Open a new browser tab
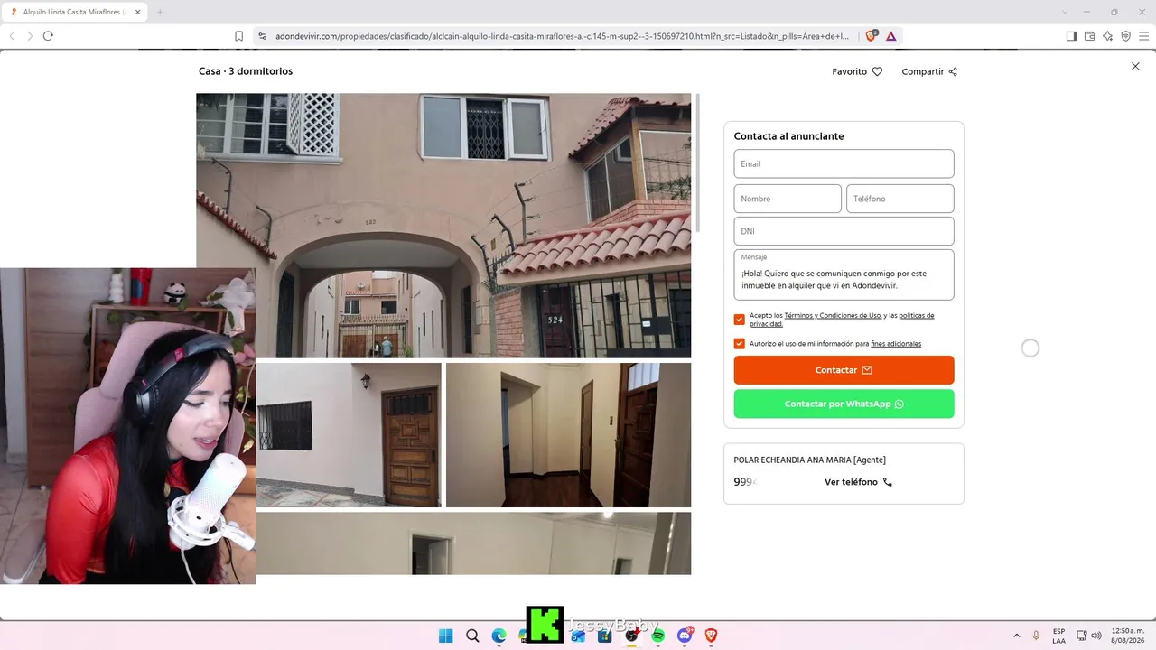This screenshot has width=1156, height=650. coord(160,12)
